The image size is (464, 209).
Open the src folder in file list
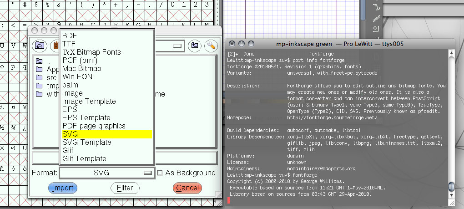point(46,77)
